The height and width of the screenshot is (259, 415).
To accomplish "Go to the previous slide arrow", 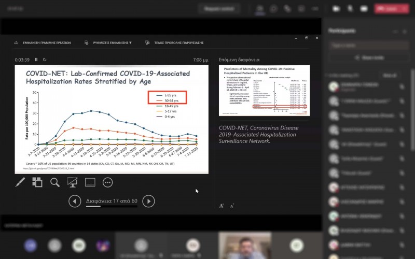I will coord(75,201).
